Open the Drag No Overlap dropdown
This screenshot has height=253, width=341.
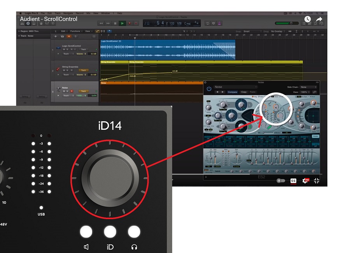tap(278, 31)
